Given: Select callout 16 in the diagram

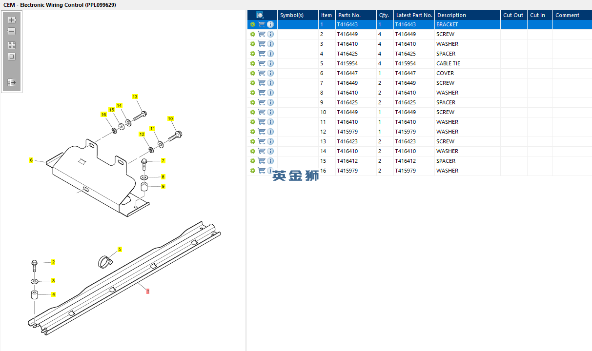Looking at the screenshot, I should (x=103, y=114).
